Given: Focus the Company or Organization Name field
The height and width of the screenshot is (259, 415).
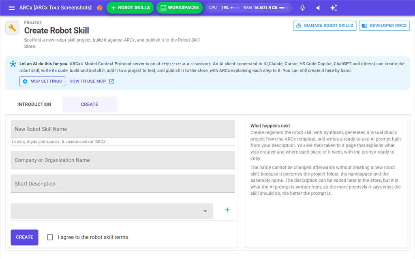Looking at the screenshot, I should point(123,160).
